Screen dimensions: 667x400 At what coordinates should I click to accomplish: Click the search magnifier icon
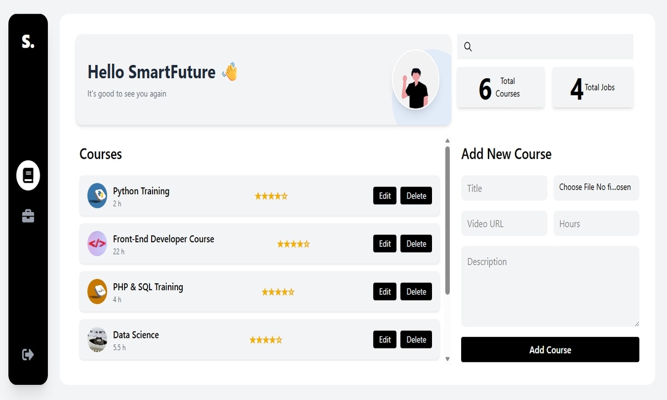[x=468, y=47]
